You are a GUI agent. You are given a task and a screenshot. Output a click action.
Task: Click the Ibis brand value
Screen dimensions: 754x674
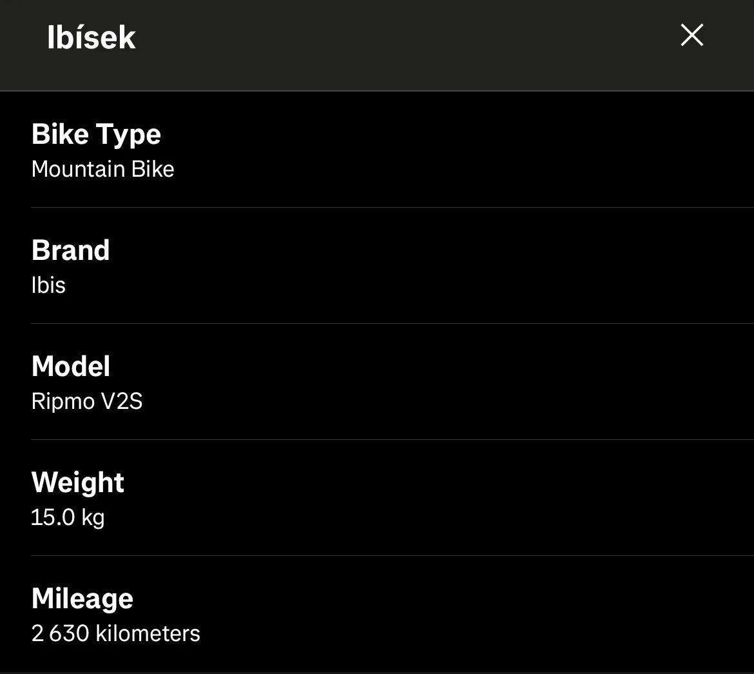[48, 285]
